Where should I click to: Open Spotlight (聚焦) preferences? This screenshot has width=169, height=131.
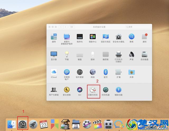click(x=132, y=38)
